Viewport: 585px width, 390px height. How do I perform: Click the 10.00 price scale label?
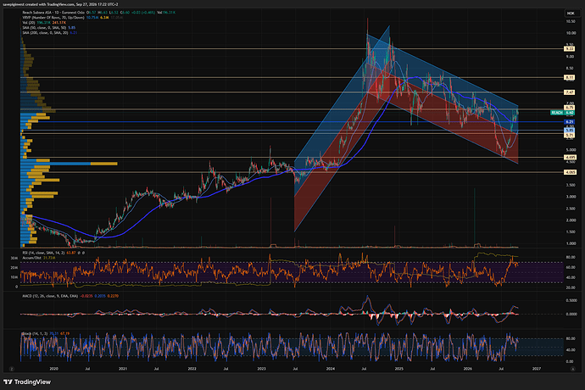click(x=571, y=33)
